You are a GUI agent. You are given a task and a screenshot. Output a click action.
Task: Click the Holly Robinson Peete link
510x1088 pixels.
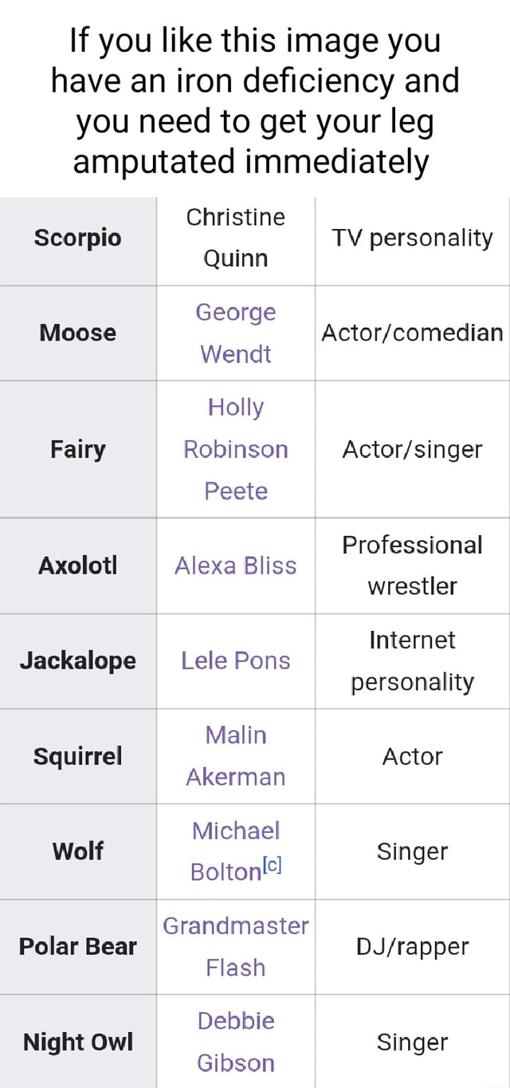[x=236, y=449]
